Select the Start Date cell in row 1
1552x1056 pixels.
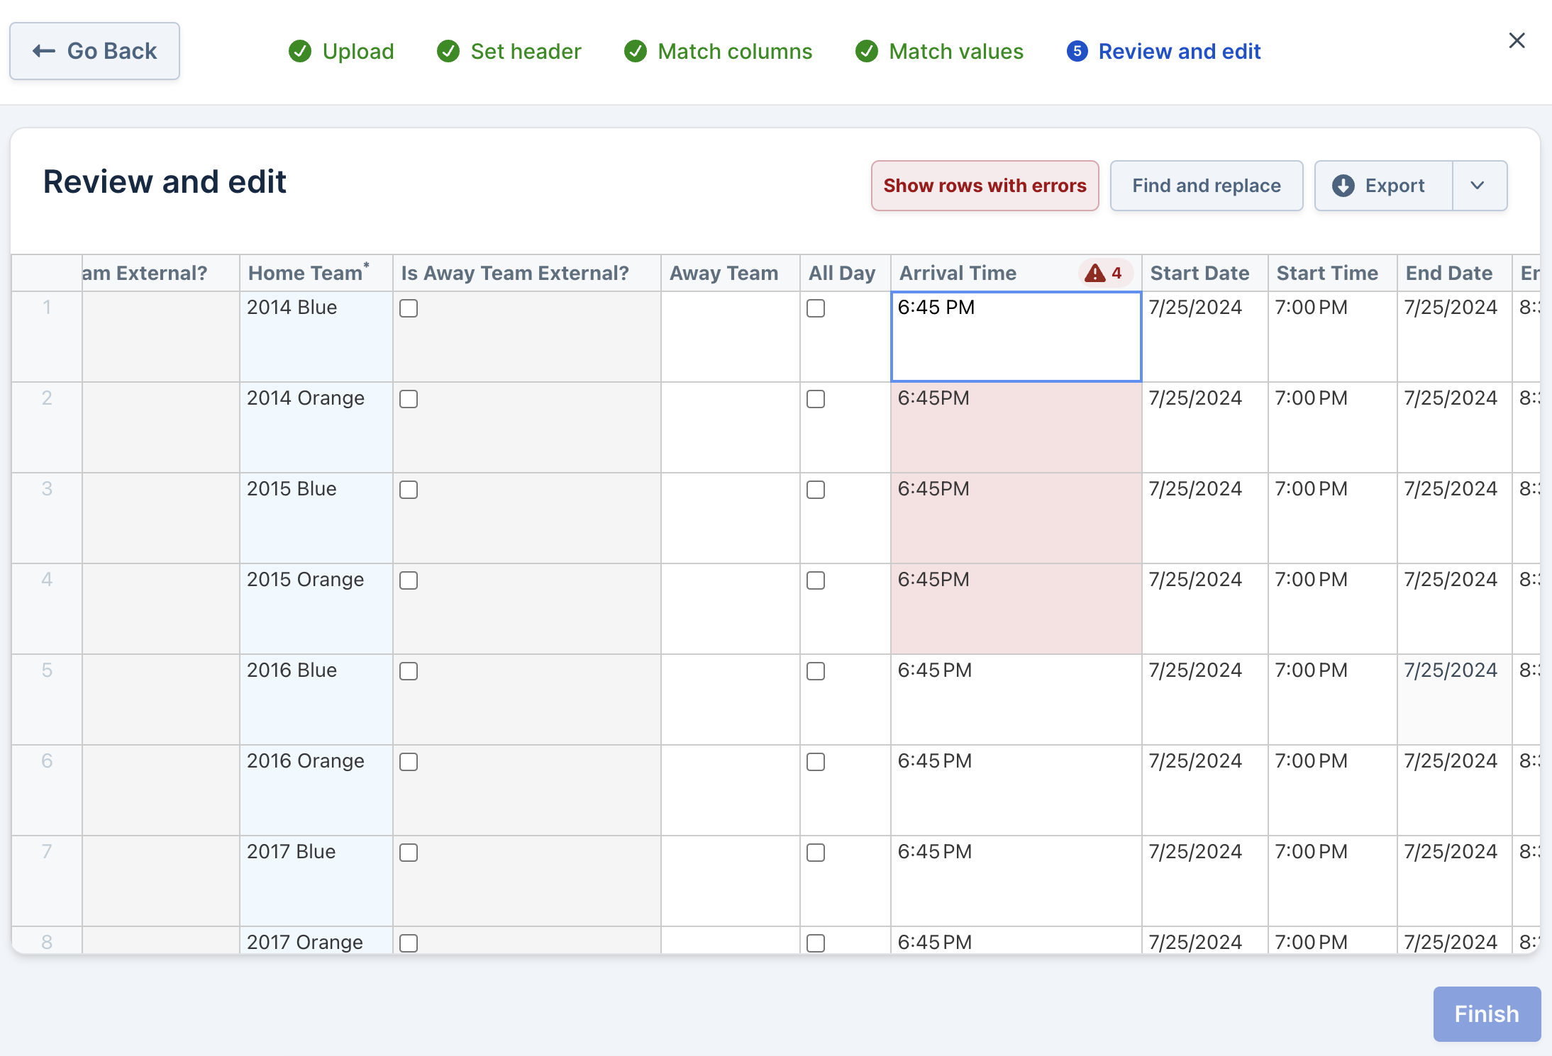click(x=1204, y=337)
